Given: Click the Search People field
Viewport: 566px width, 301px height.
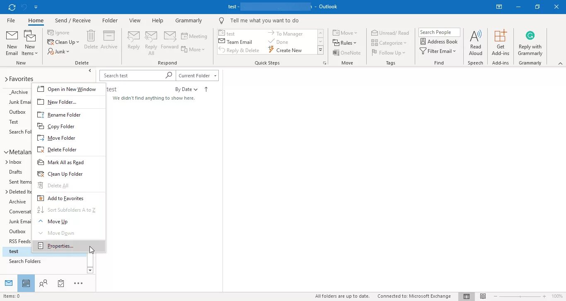Looking at the screenshot, I should click(439, 32).
